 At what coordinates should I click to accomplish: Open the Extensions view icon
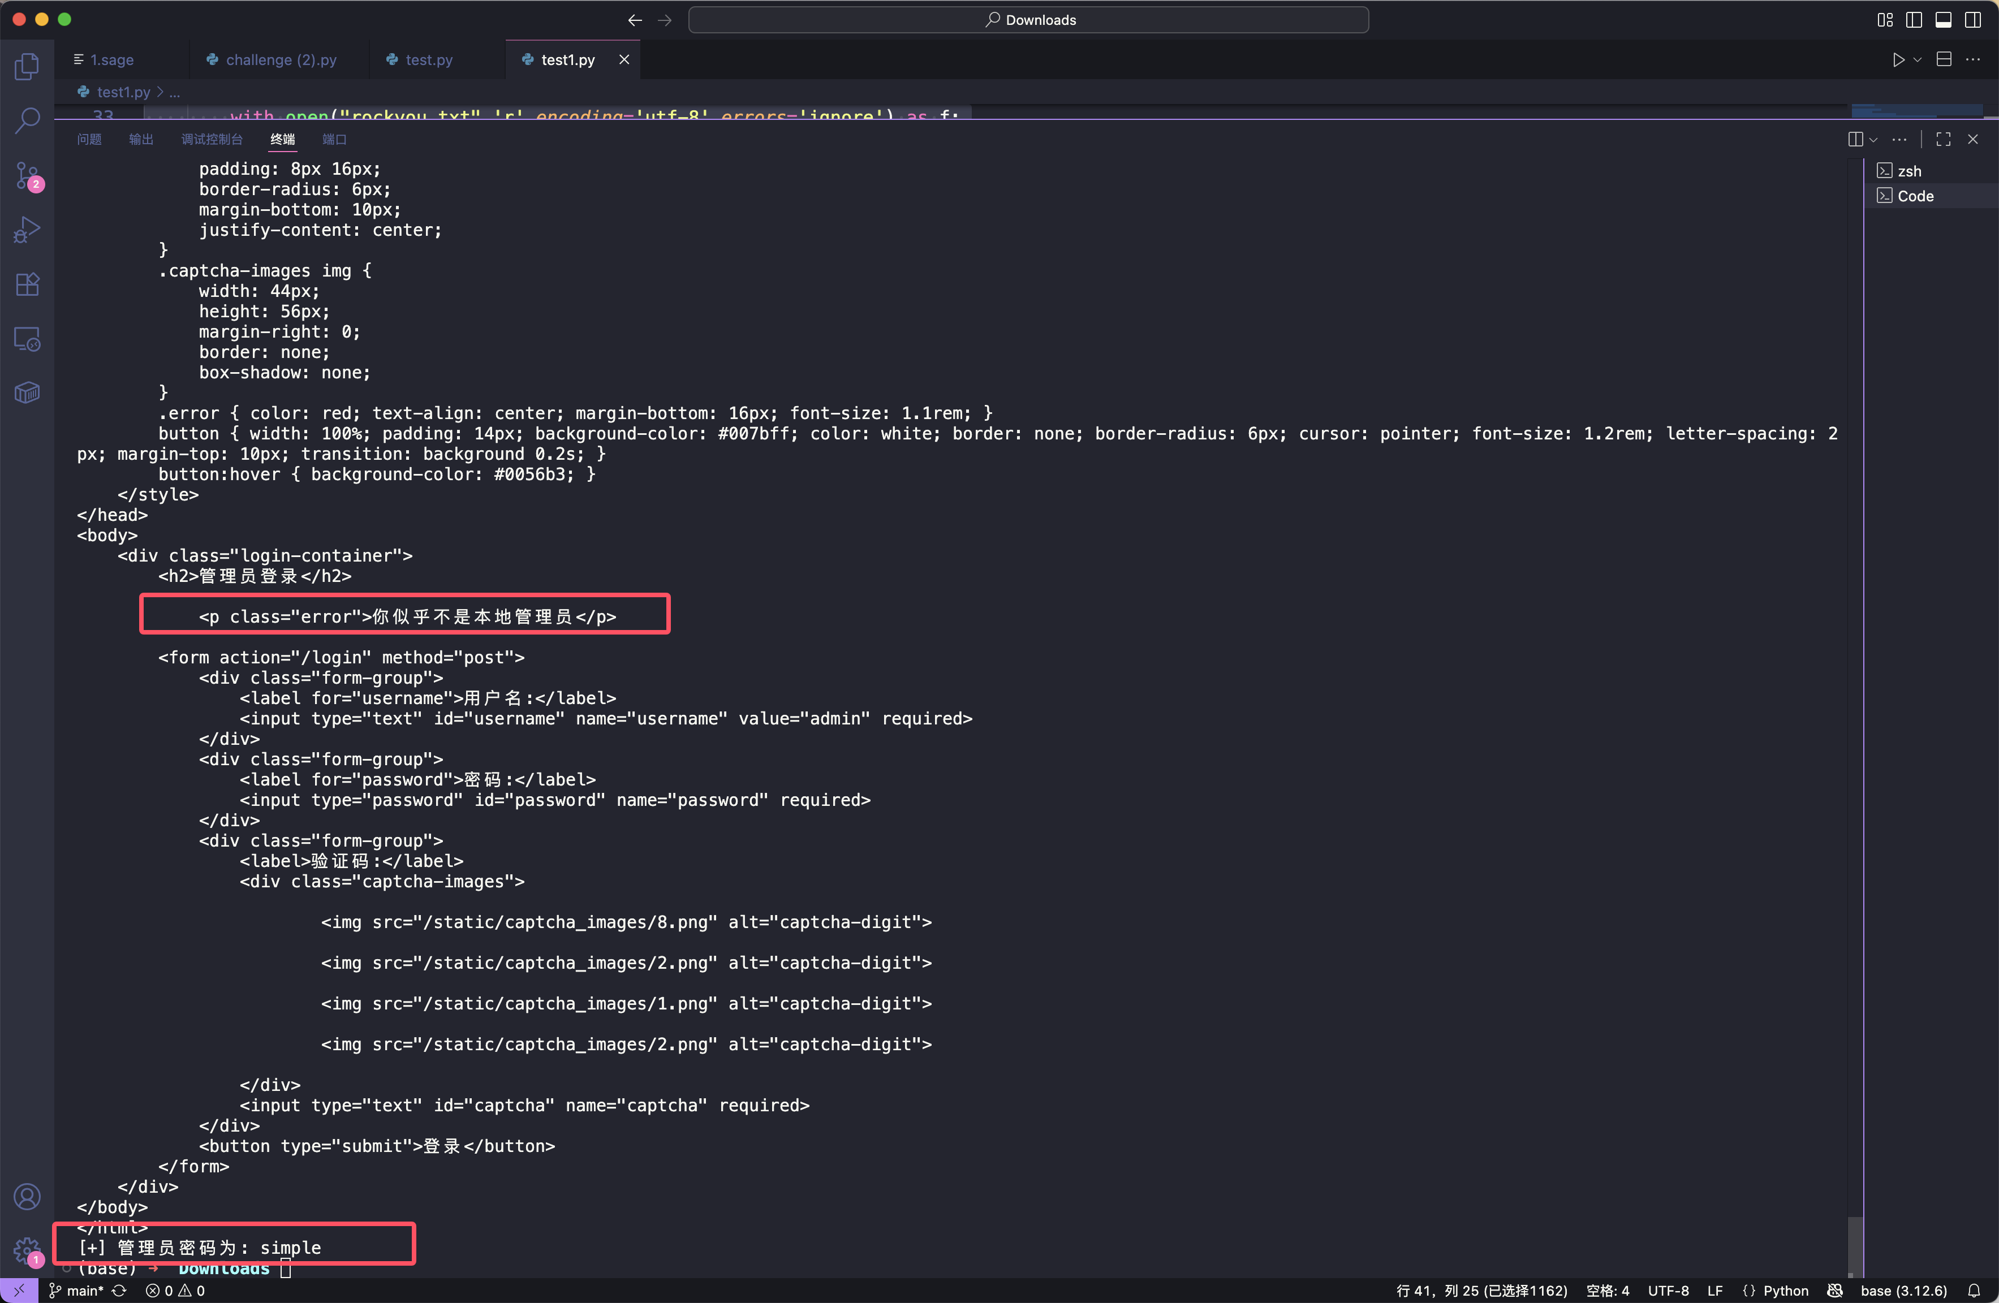[27, 284]
